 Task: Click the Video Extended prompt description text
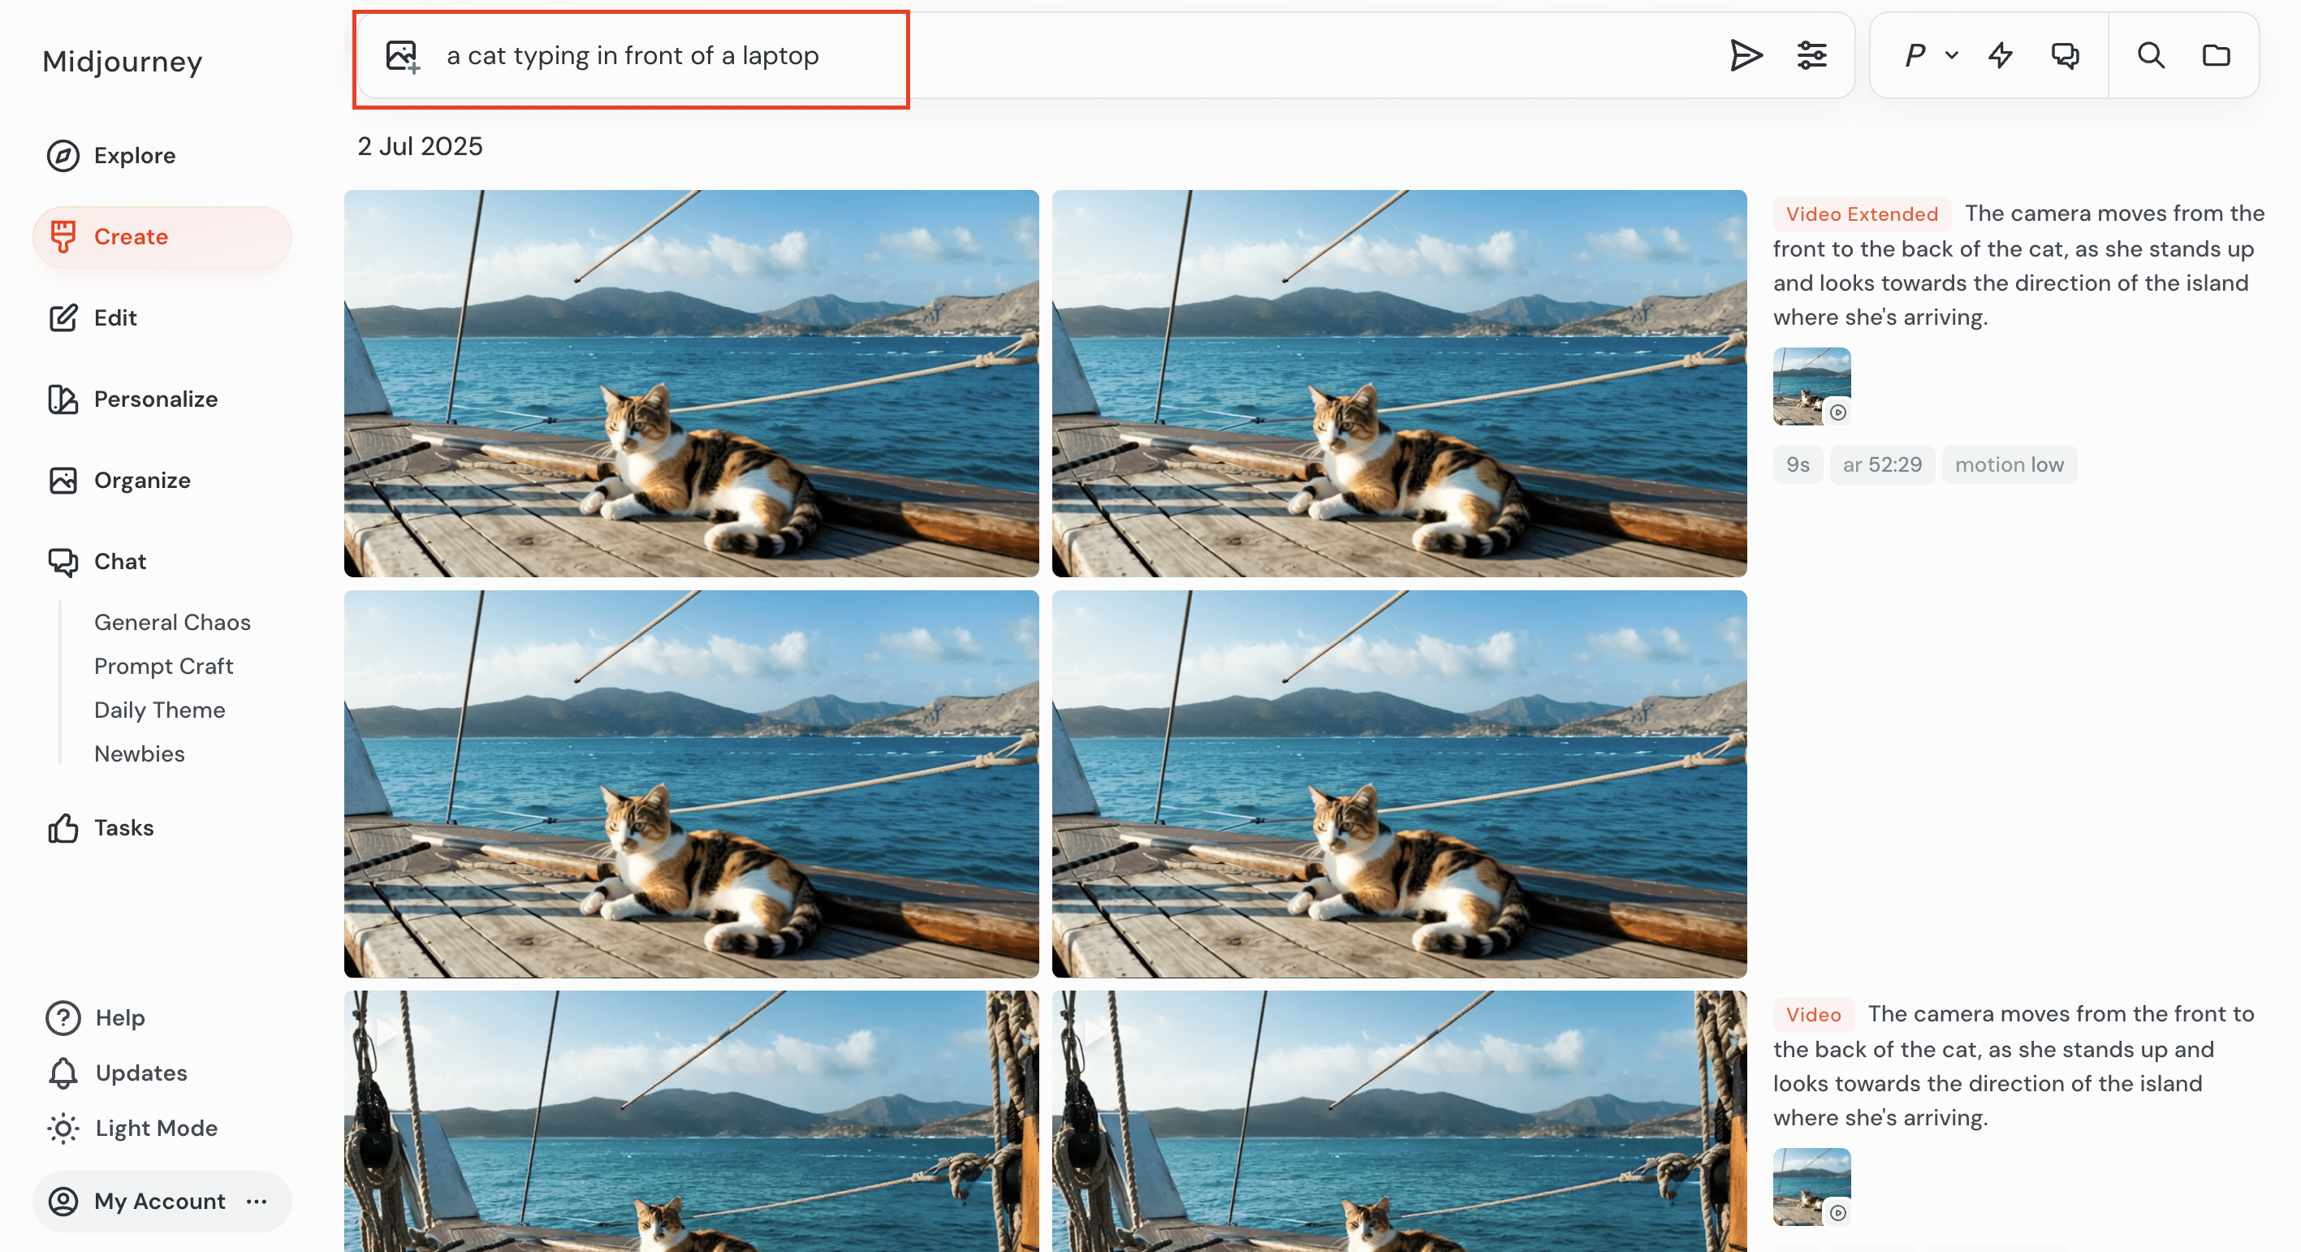(2018, 266)
